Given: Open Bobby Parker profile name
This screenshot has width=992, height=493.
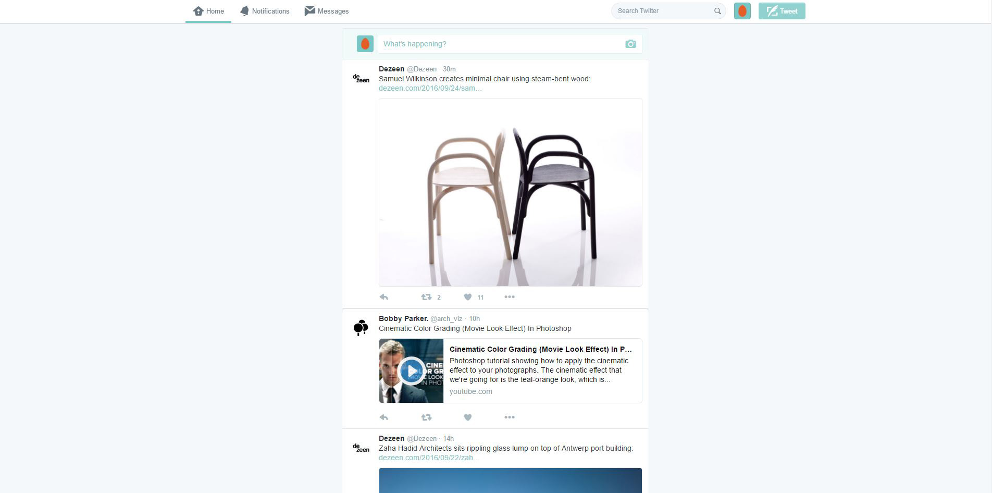Looking at the screenshot, I should click(403, 318).
